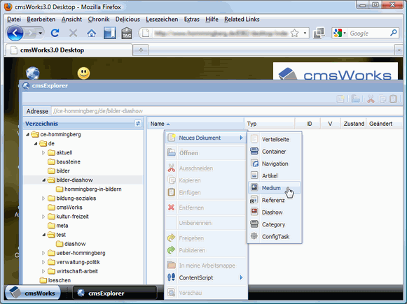This screenshot has width=407, height=304.
Task: Open the URL bar history dropdown
Action: (x=305, y=33)
